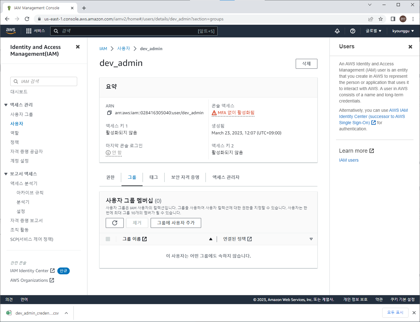The height and width of the screenshot is (322, 420).
Task: Focus the IAM 검색 sidebar field
Action: 44,81
